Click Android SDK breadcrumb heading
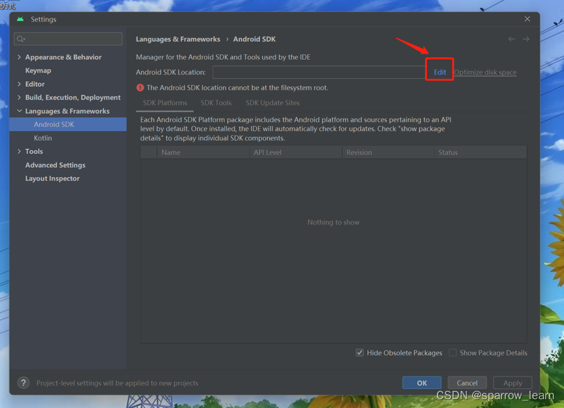 click(x=255, y=39)
